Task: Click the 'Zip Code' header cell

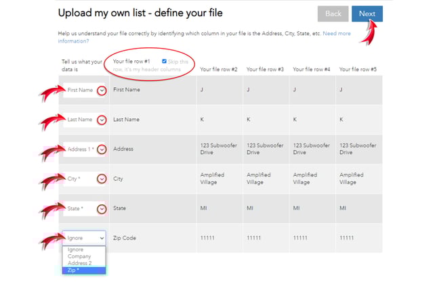Action: pos(125,238)
